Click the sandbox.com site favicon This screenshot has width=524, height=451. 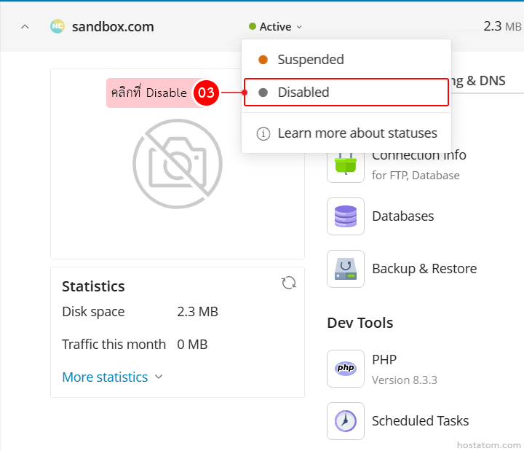point(57,27)
